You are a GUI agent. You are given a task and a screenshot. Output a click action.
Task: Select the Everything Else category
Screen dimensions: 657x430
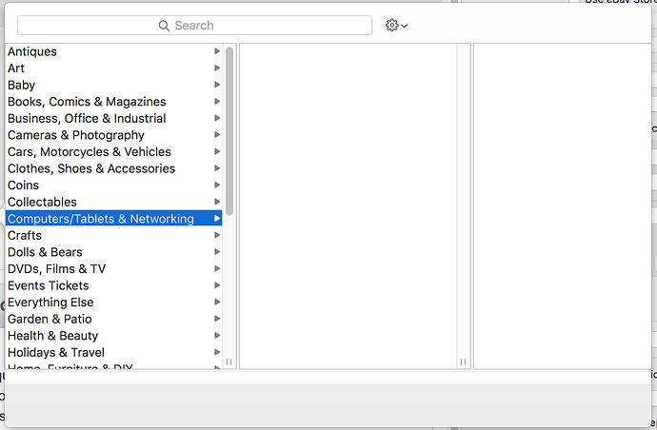pyautogui.click(x=113, y=303)
